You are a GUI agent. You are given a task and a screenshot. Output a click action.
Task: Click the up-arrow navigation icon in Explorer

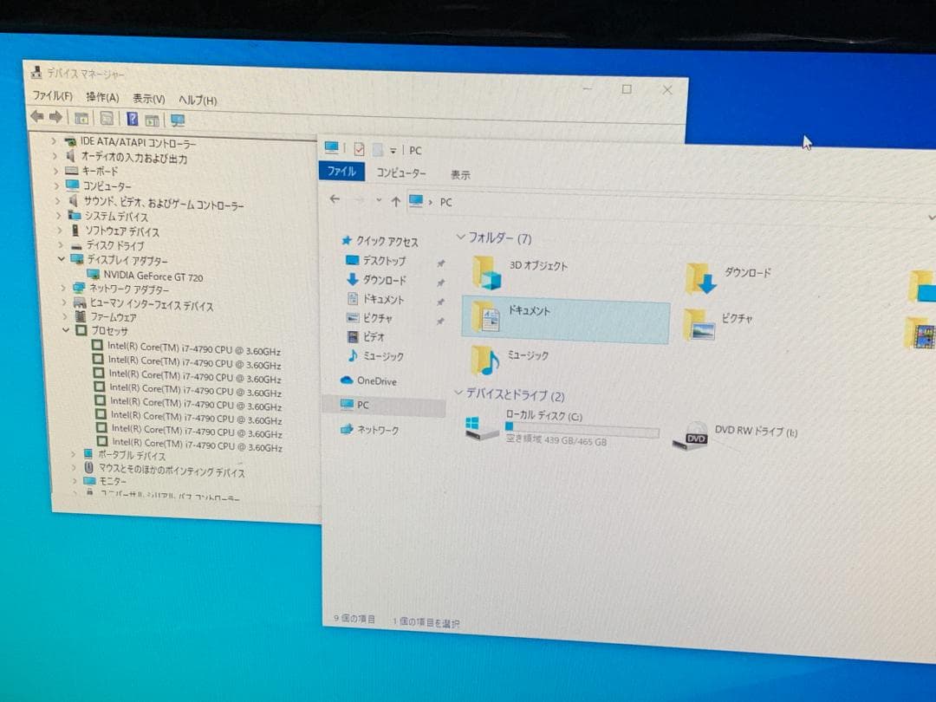pyautogui.click(x=394, y=202)
